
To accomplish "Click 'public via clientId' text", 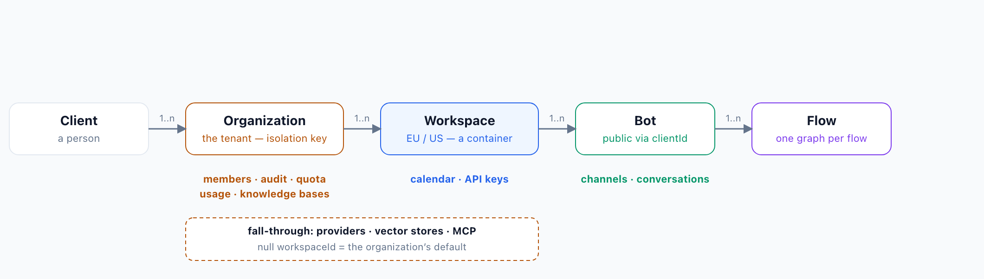I will [x=645, y=139].
